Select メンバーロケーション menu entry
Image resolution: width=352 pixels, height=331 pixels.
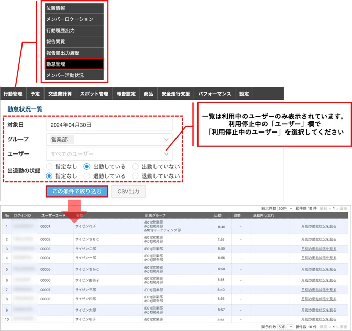[x=74, y=19]
